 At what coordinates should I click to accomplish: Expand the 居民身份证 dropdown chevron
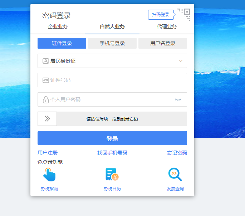point(181,61)
